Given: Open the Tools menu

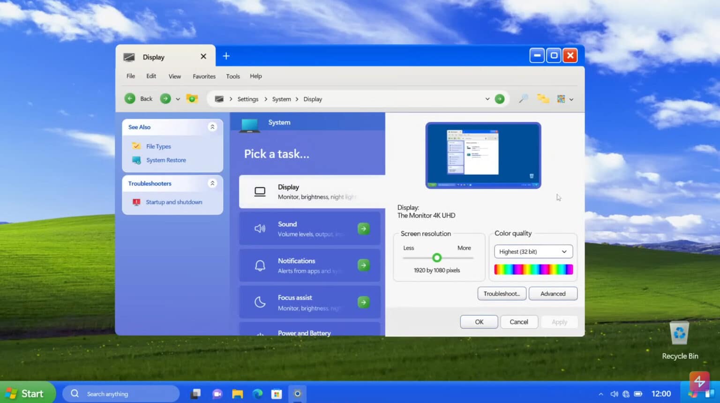Looking at the screenshot, I should pyautogui.click(x=232, y=76).
